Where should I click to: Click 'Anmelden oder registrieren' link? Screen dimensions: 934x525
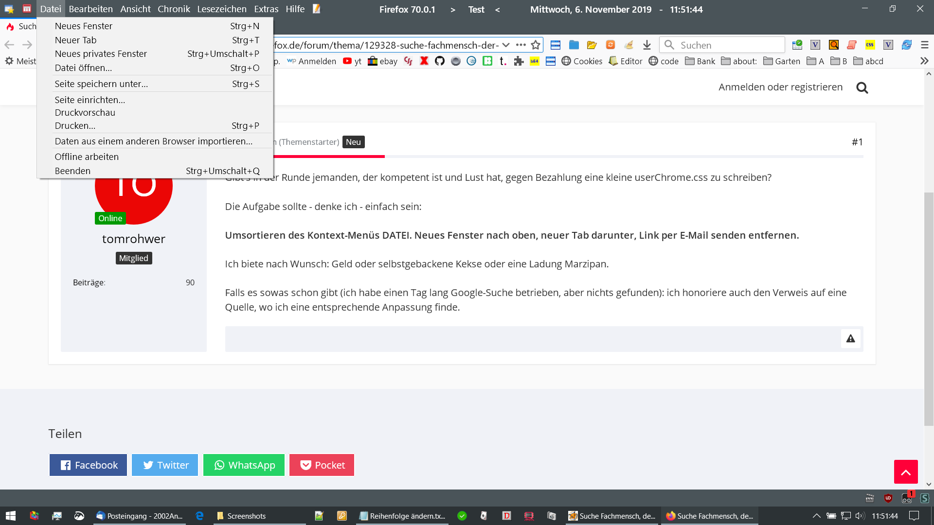coord(780,87)
